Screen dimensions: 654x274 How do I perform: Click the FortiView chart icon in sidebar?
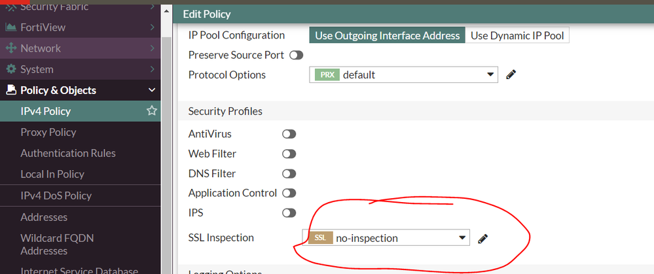click(10, 27)
